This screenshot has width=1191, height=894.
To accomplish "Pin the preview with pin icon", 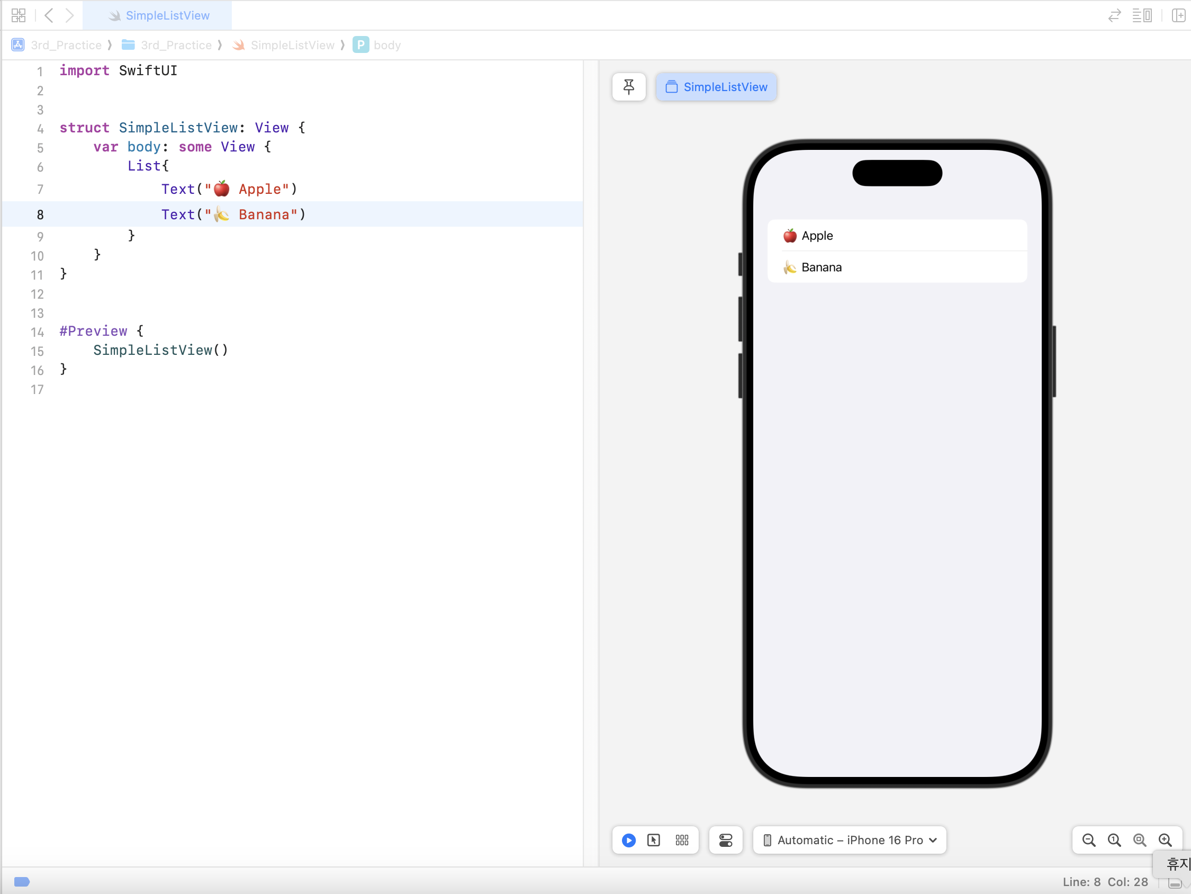I will (628, 87).
